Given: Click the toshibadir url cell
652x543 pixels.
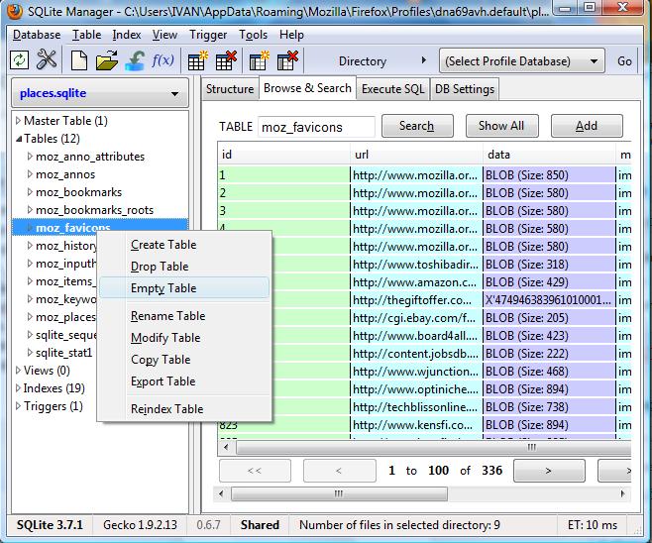Looking at the screenshot, I should tap(416, 265).
